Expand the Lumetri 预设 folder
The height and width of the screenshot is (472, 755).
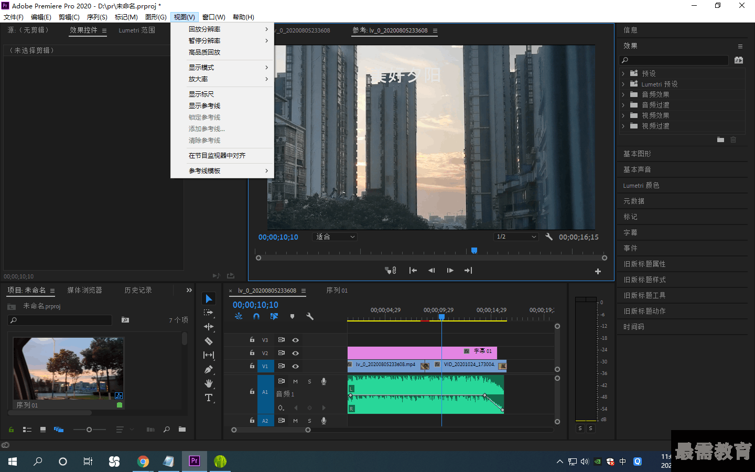click(x=623, y=84)
